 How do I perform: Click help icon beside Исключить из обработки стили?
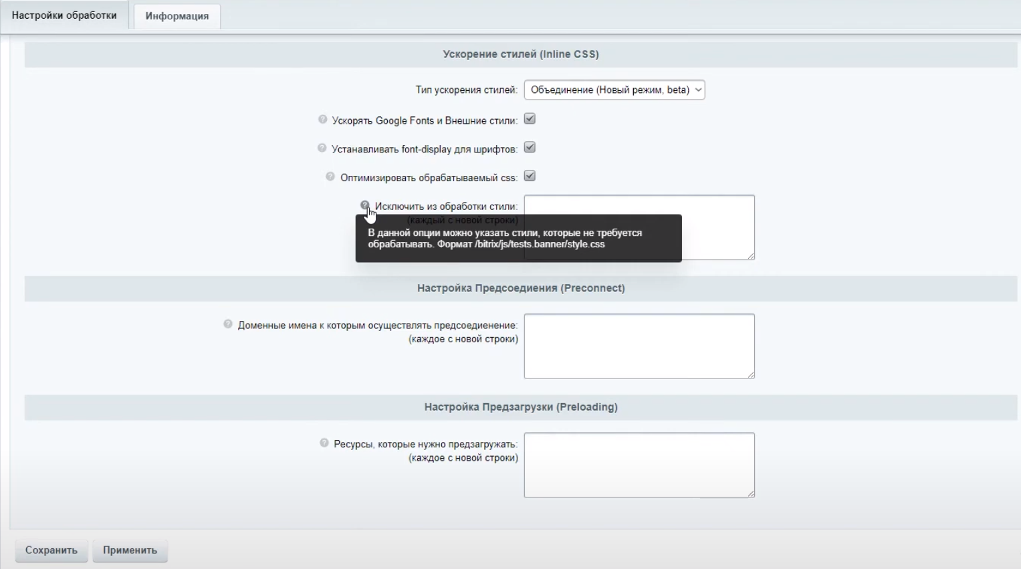[365, 205]
